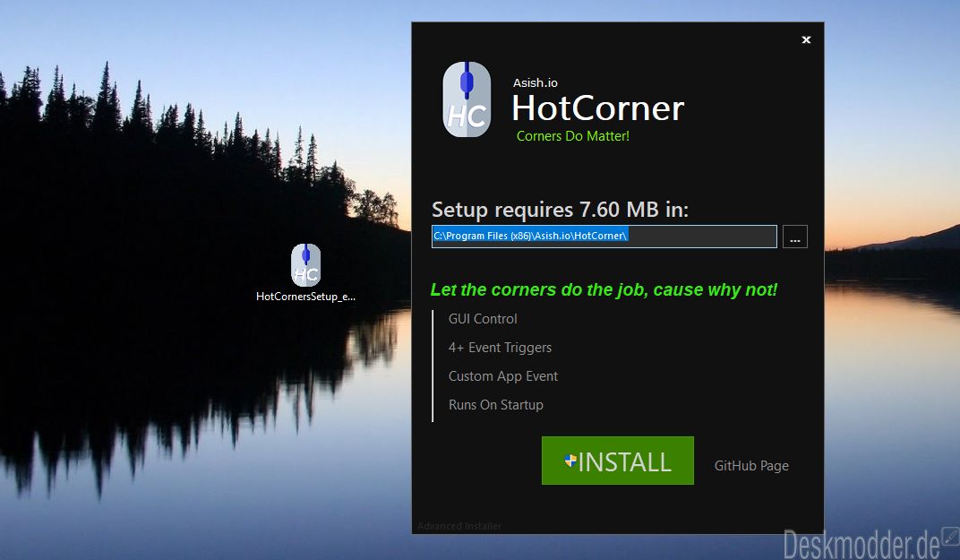Click the Asish.io publisher label
The width and height of the screenshot is (960, 560).
coord(536,82)
